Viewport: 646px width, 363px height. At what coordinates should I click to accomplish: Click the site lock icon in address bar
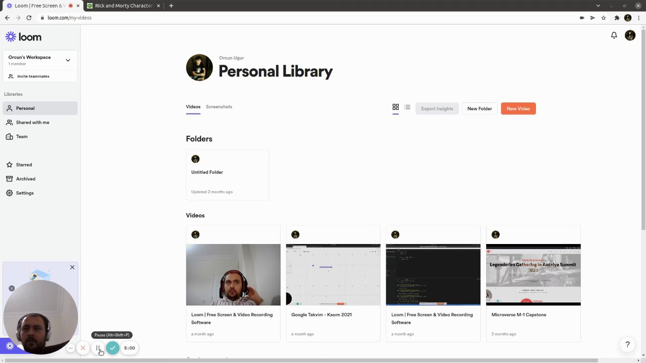(x=42, y=18)
